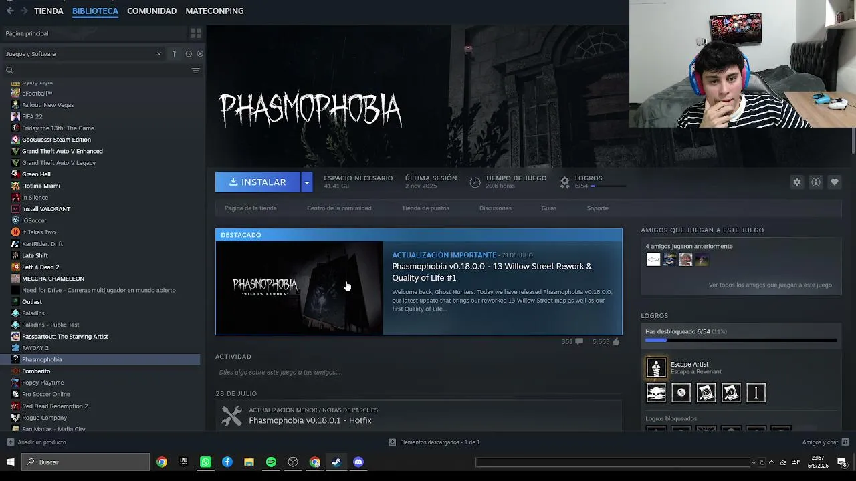Open Discusiones for Phasmophobia
Image resolution: width=856 pixels, height=481 pixels.
[496, 208]
